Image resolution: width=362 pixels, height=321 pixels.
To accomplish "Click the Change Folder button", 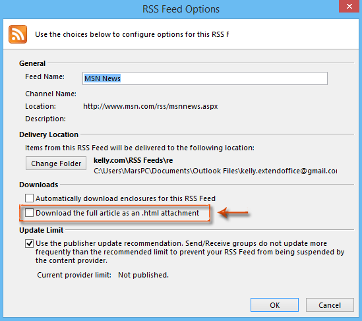I will click(56, 163).
